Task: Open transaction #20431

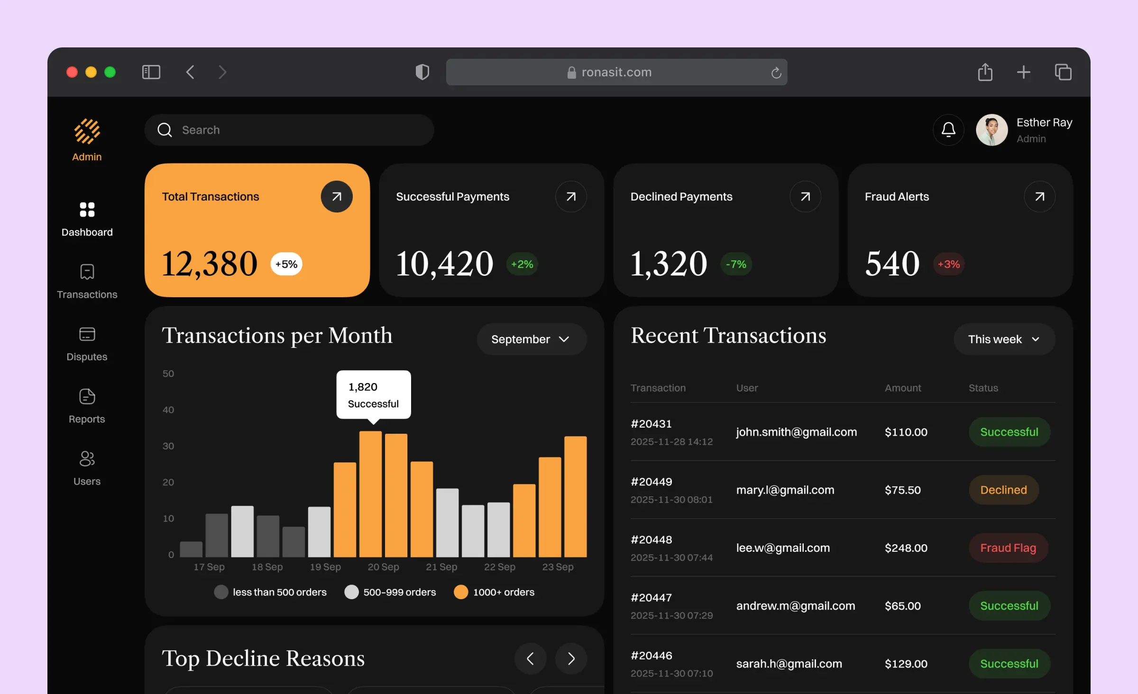Action: coord(651,424)
